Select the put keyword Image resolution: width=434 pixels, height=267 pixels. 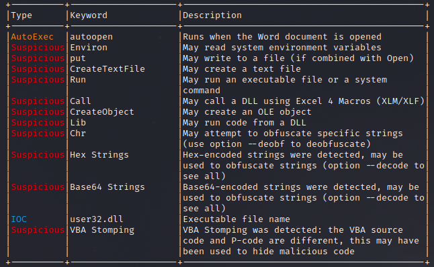pos(78,59)
